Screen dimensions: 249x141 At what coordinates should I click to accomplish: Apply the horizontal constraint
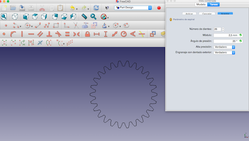(31, 34)
